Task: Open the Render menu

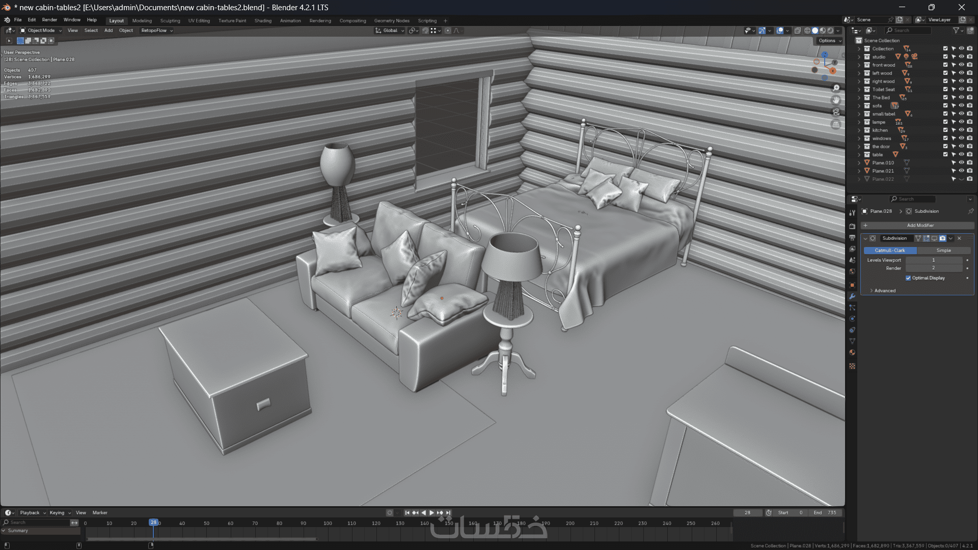Action: click(x=49, y=20)
